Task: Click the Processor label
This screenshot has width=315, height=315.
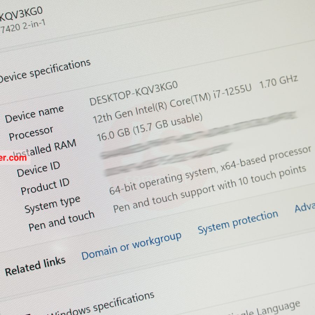Action: [x=31, y=133]
